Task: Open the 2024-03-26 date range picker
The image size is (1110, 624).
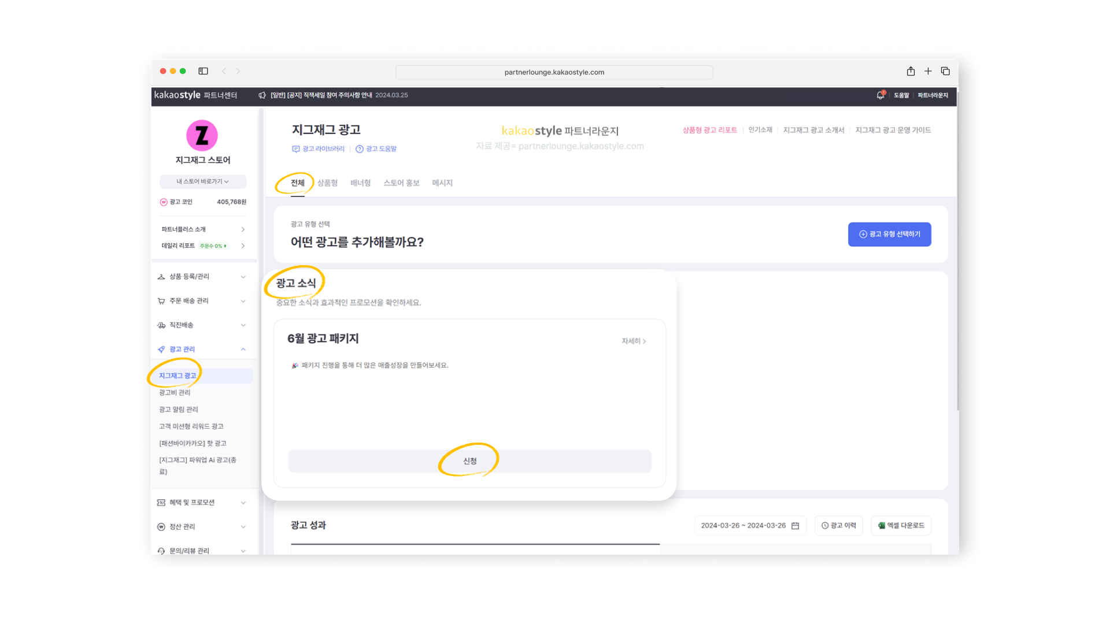Action: 750,526
